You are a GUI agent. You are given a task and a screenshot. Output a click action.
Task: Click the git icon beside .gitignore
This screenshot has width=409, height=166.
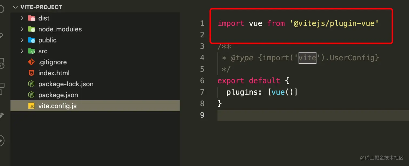click(31, 62)
